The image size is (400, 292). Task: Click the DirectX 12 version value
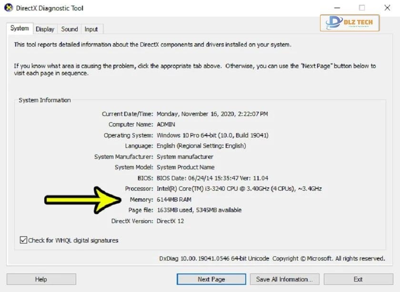(170, 221)
